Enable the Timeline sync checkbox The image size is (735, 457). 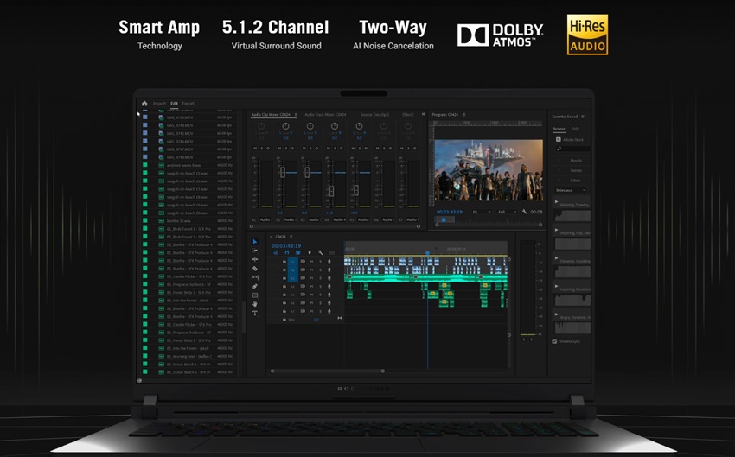pos(555,341)
